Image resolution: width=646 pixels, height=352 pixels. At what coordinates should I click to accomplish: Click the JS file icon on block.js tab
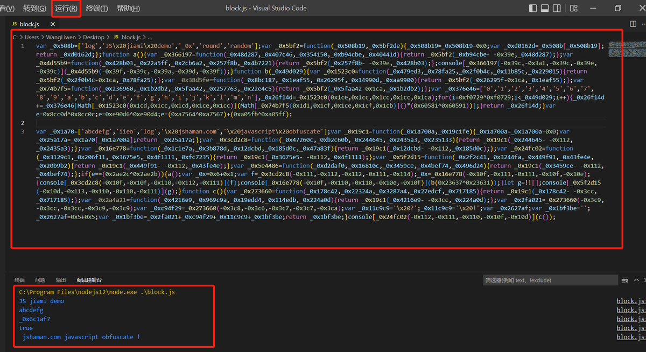pyautogui.click(x=15, y=24)
